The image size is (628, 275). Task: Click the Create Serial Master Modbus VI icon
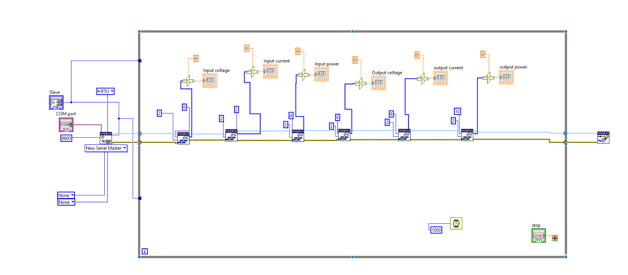tap(105, 138)
